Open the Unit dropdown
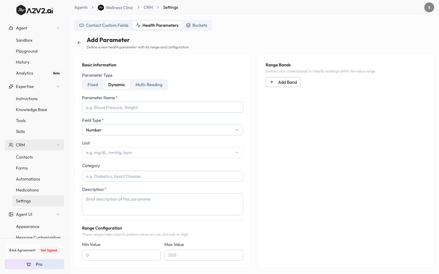Screen dimensions: 439x274 [x=162, y=153]
